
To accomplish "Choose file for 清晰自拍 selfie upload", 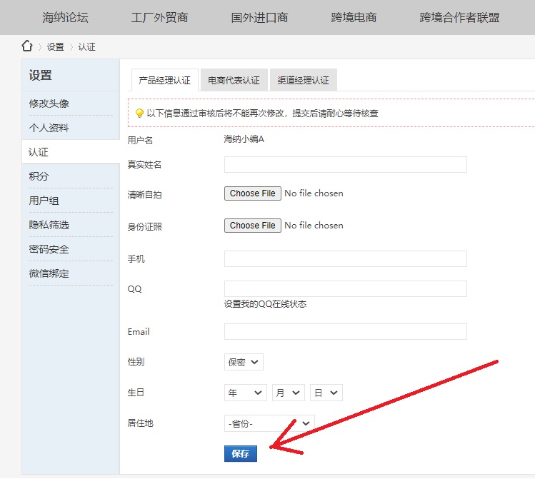I will click(x=252, y=193).
